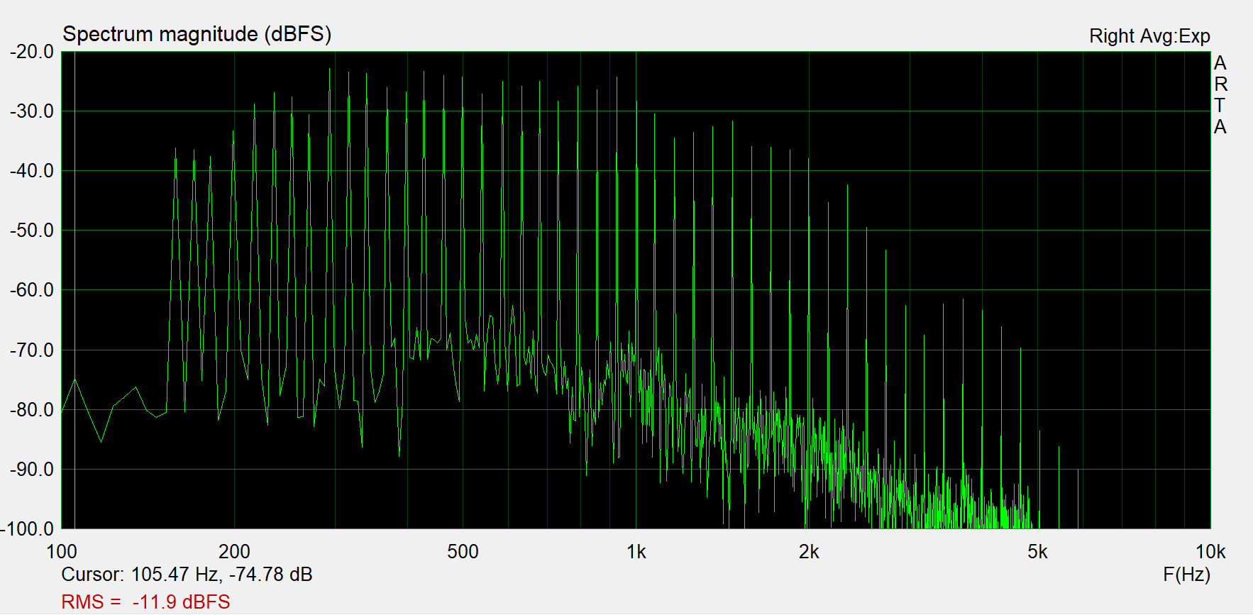Viewport: 1253px width, 615px height.
Task: Click the red 'RMS = -11.9 dBFS' readout
Action: [145, 602]
